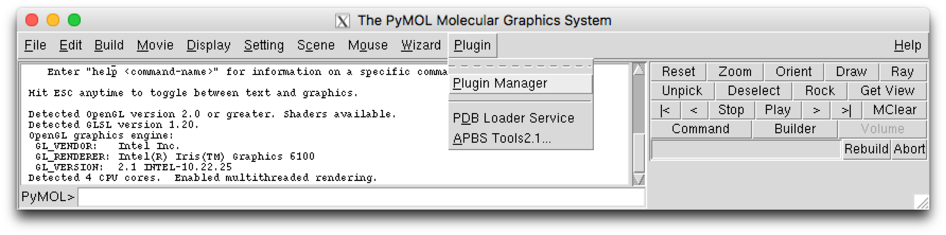Launch APBS Tools2.1 plugin entry

[502, 138]
